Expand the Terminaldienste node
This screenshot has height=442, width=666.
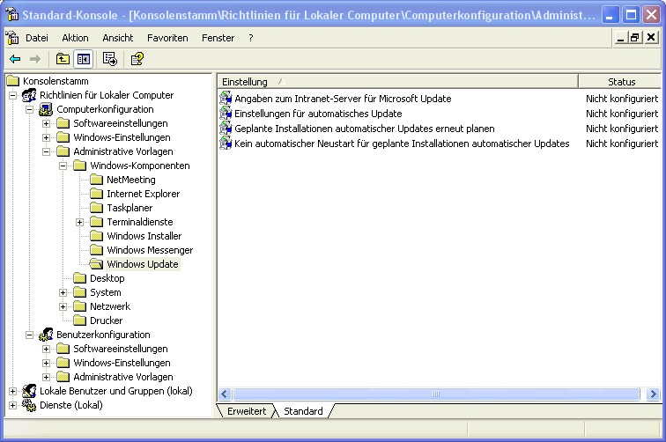click(79, 222)
